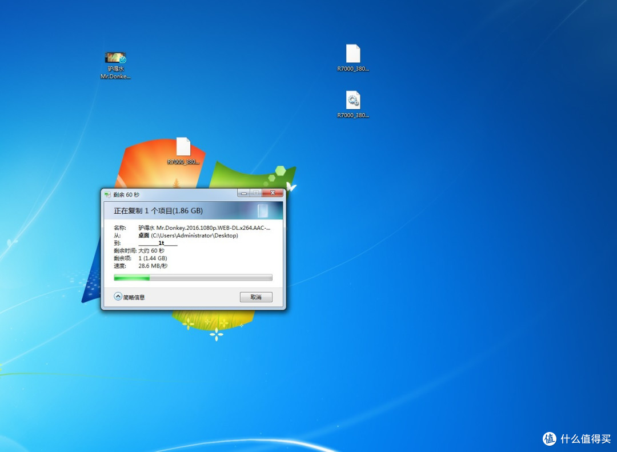Image resolution: width=617 pixels, height=452 pixels.
Task: Click the copy dialog's title bar icon
Action: (107, 194)
